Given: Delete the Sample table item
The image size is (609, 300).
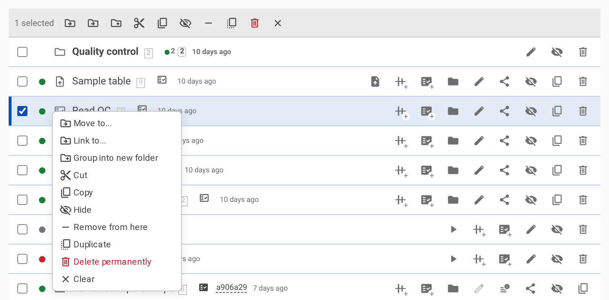Looking at the screenshot, I should click(x=583, y=81).
